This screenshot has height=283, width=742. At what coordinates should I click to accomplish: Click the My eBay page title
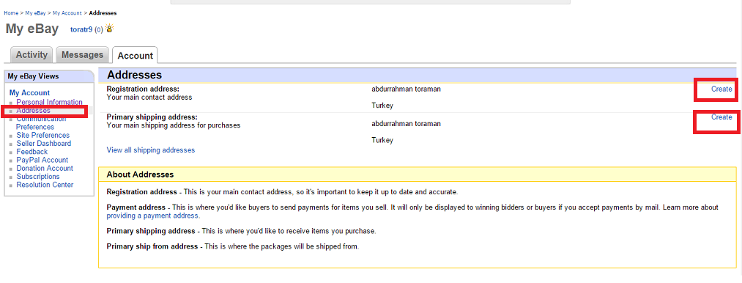[x=32, y=29]
